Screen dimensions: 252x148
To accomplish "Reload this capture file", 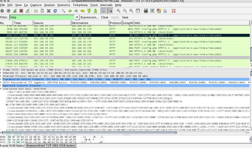I will (55, 11).
